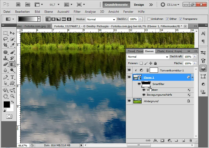Select the Dodge tool

click(x=12, y=70)
